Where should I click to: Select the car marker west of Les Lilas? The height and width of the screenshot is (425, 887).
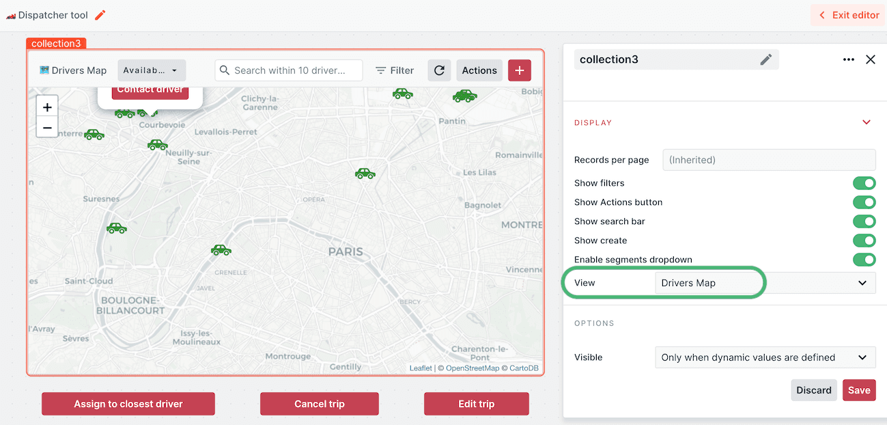click(365, 174)
